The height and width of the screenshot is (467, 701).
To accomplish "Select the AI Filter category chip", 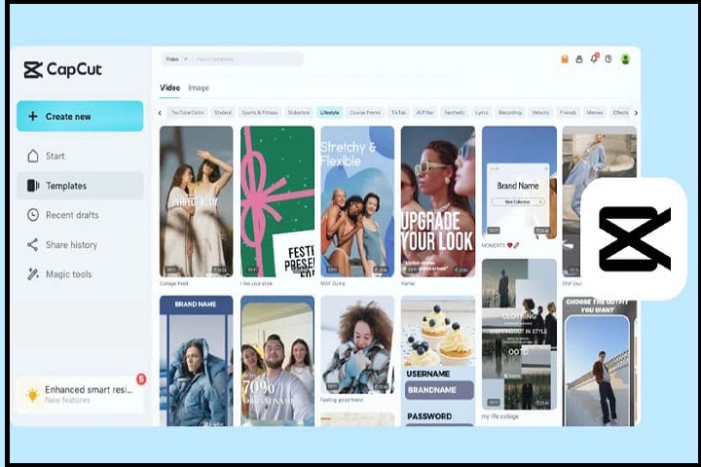I will pos(425,113).
